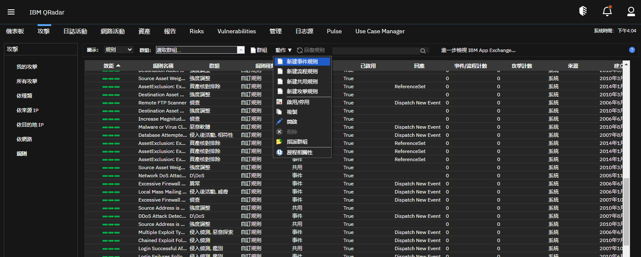Sort by the 回應 column header

(419, 66)
